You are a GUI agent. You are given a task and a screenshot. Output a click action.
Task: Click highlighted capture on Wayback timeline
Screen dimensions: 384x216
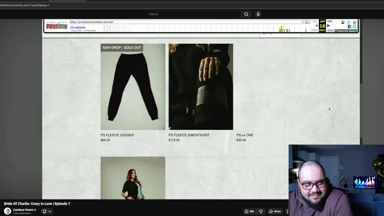coord(281,29)
